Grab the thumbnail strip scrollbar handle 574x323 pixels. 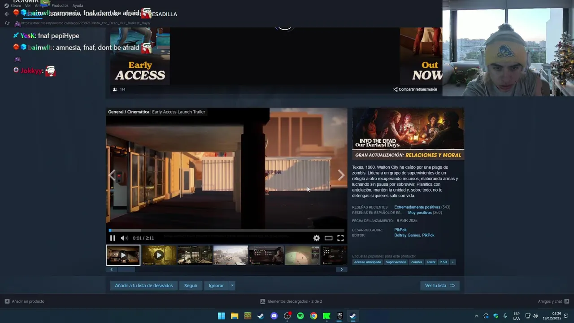126,269
